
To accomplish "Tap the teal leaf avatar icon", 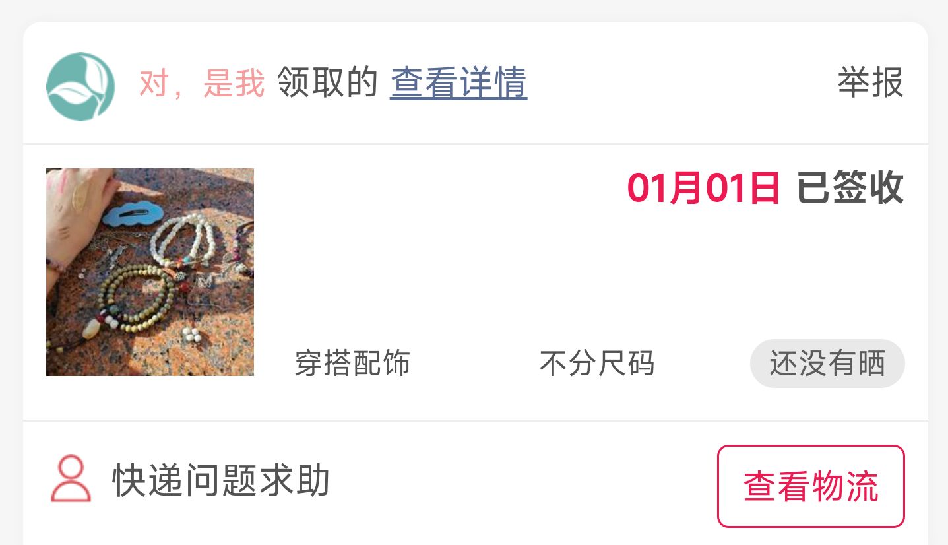I will (80, 86).
